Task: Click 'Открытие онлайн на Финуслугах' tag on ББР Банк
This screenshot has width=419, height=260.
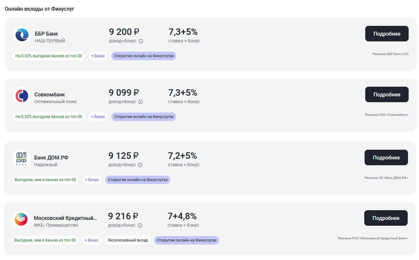Action: coord(144,56)
